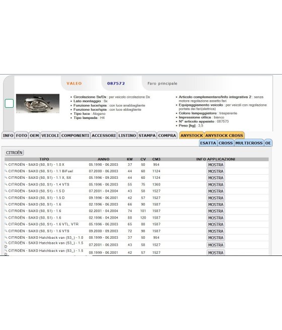Viewport: 282px width, 330px height.
Task: Open the Valeo headlight thumbnail image
Action: coord(38,103)
